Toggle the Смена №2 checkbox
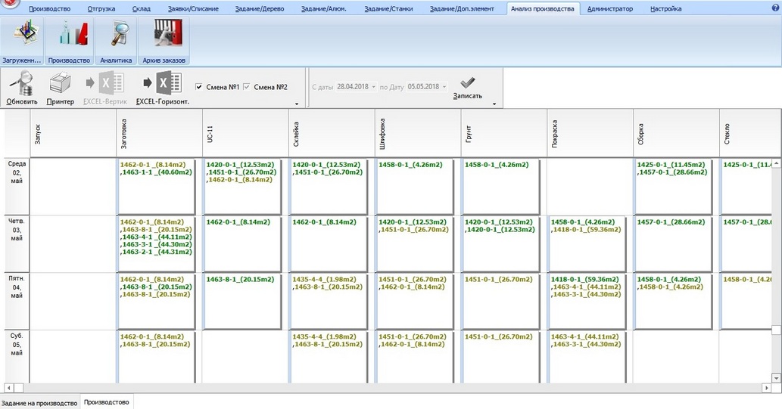This screenshot has width=782, height=409. click(x=247, y=87)
